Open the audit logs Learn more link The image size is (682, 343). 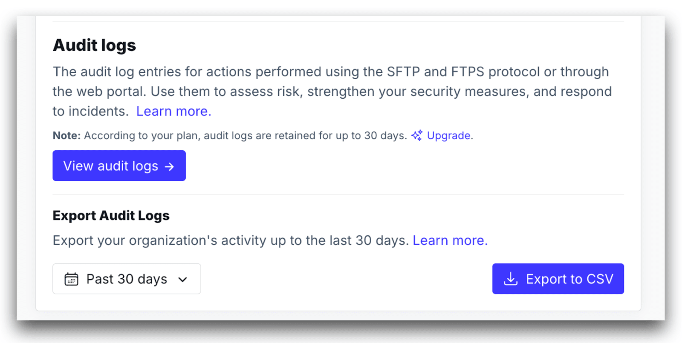(173, 111)
